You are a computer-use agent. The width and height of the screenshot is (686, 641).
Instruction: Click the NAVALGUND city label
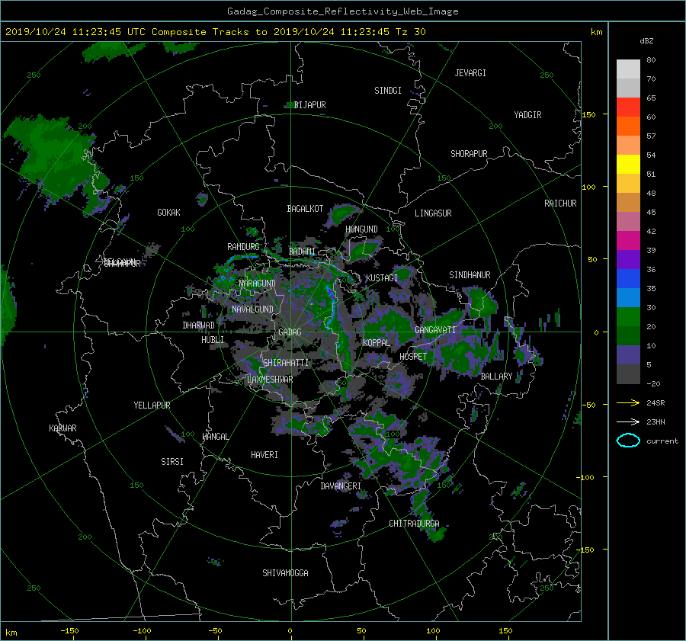pyautogui.click(x=252, y=309)
